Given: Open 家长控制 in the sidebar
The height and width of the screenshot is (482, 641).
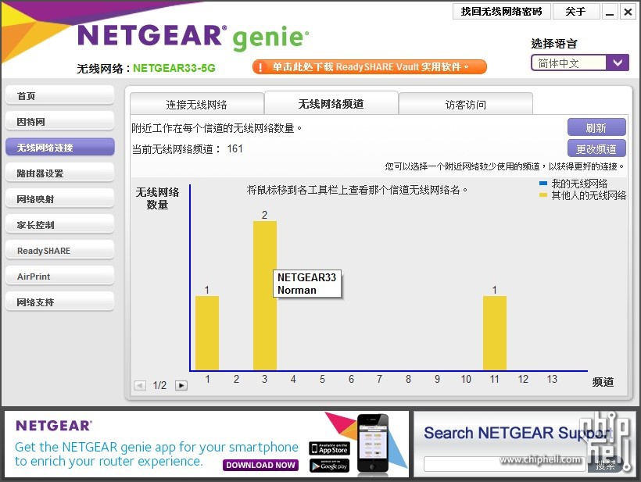Looking at the screenshot, I should click(x=59, y=225).
